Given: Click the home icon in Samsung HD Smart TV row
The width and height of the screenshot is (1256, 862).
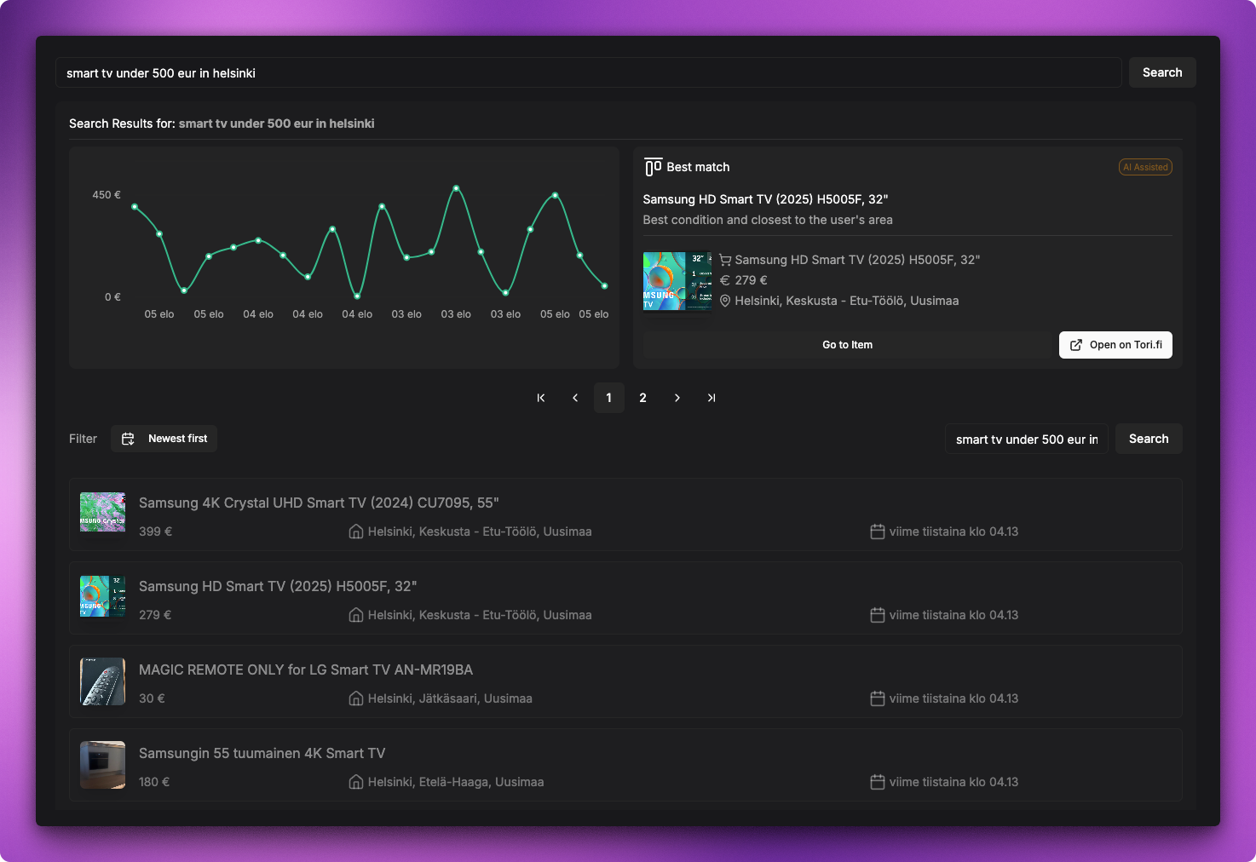Looking at the screenshot, I should click(x=356, y=615).
